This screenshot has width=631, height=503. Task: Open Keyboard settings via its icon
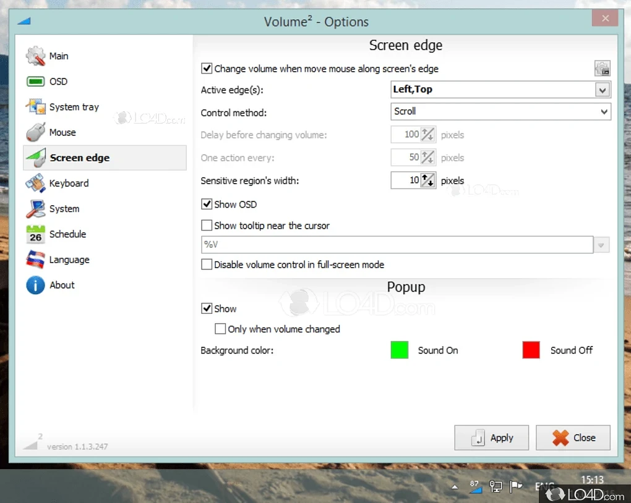(35, 184)
